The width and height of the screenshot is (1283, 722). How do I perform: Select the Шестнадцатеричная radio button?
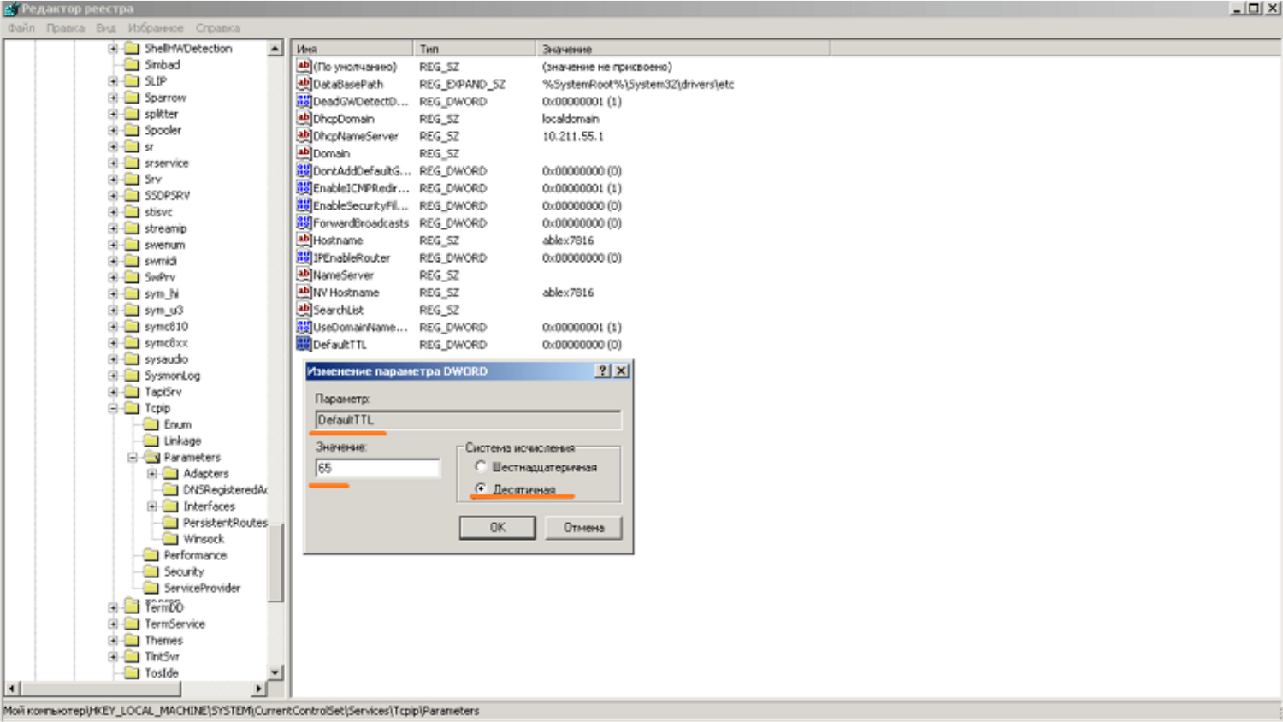tap(481, 467)
